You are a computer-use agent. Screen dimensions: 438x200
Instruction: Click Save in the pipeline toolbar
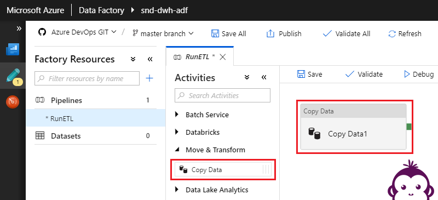(309, 74)
